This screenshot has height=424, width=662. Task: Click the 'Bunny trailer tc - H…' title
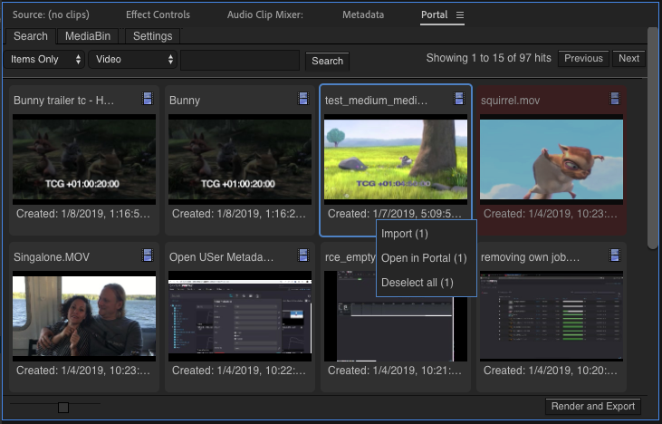click(63, 101)
